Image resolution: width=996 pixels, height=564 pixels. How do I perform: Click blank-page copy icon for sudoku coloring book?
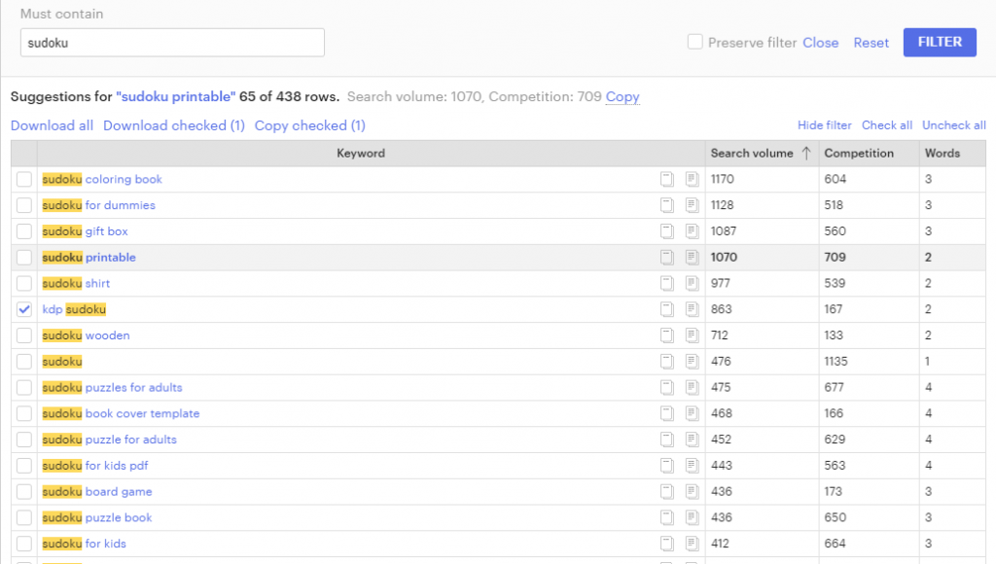tap(666, 179)
